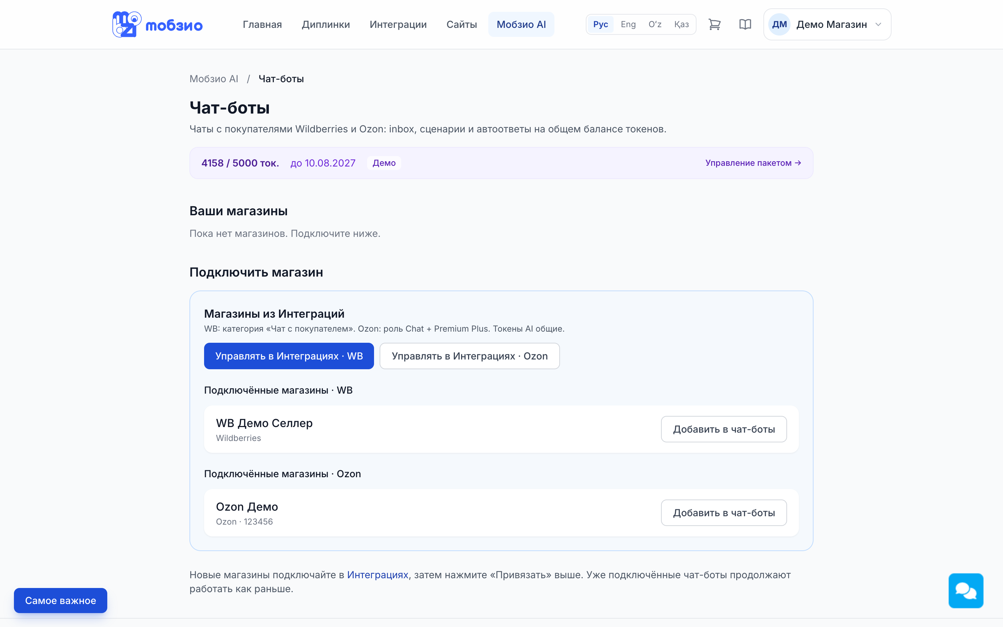This screenshot has width=1003, height=627.
Task: Click the Пока нет магазинов message
Action: [285, 233]
